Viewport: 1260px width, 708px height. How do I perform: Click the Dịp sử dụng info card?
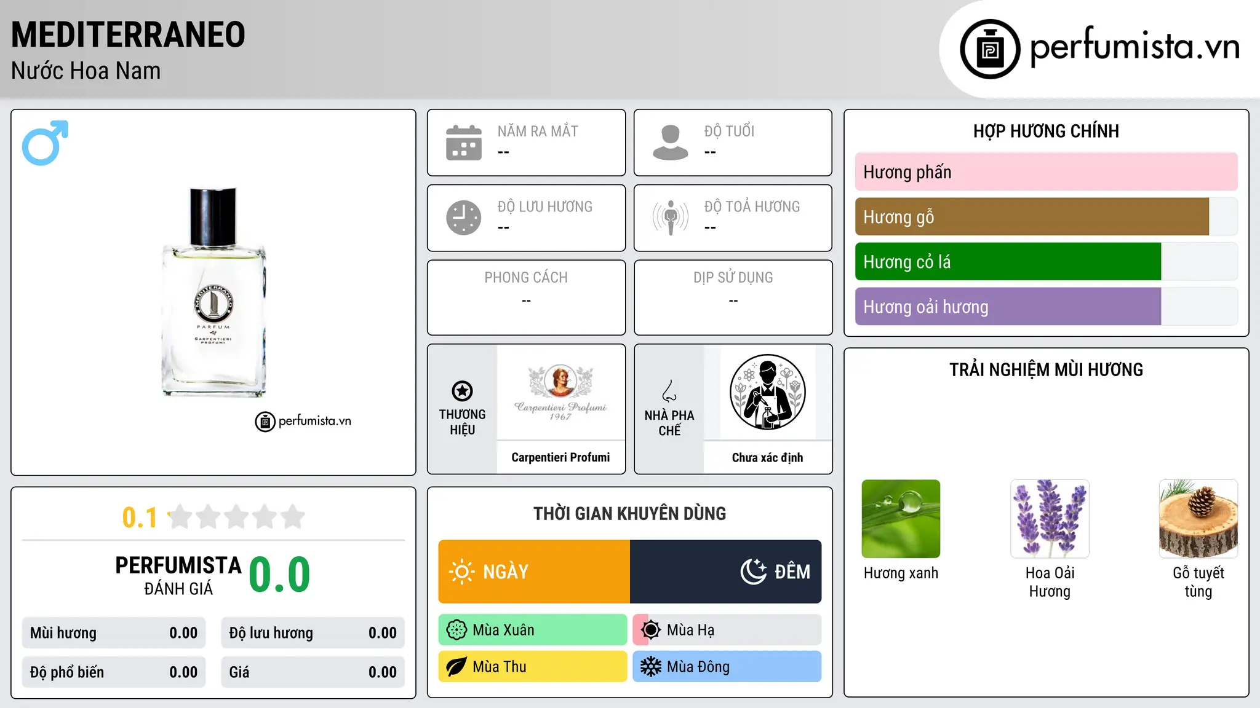pos(733,297)
